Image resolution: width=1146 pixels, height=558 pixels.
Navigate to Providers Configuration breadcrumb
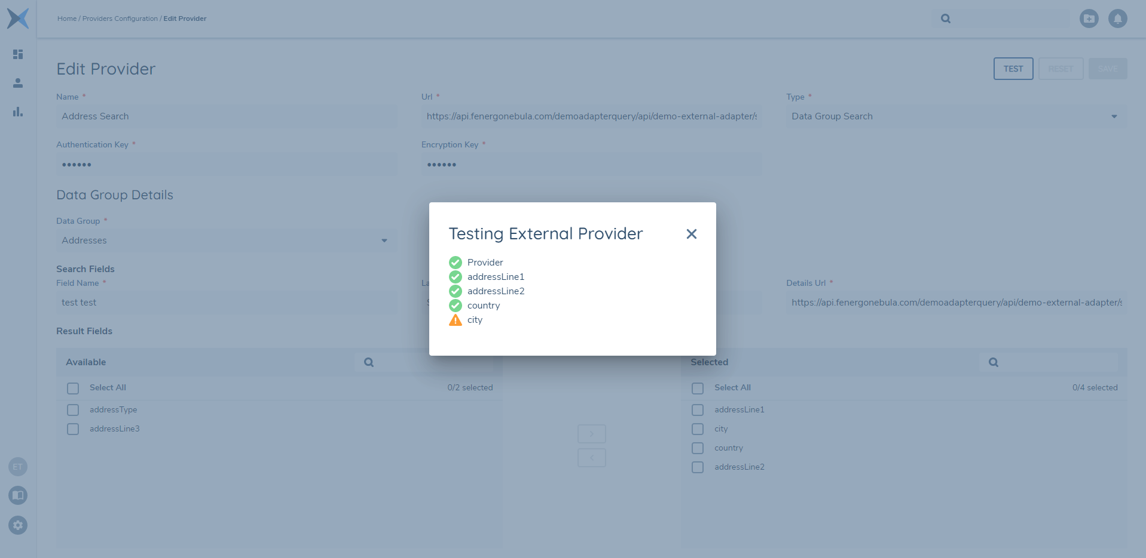120,19
